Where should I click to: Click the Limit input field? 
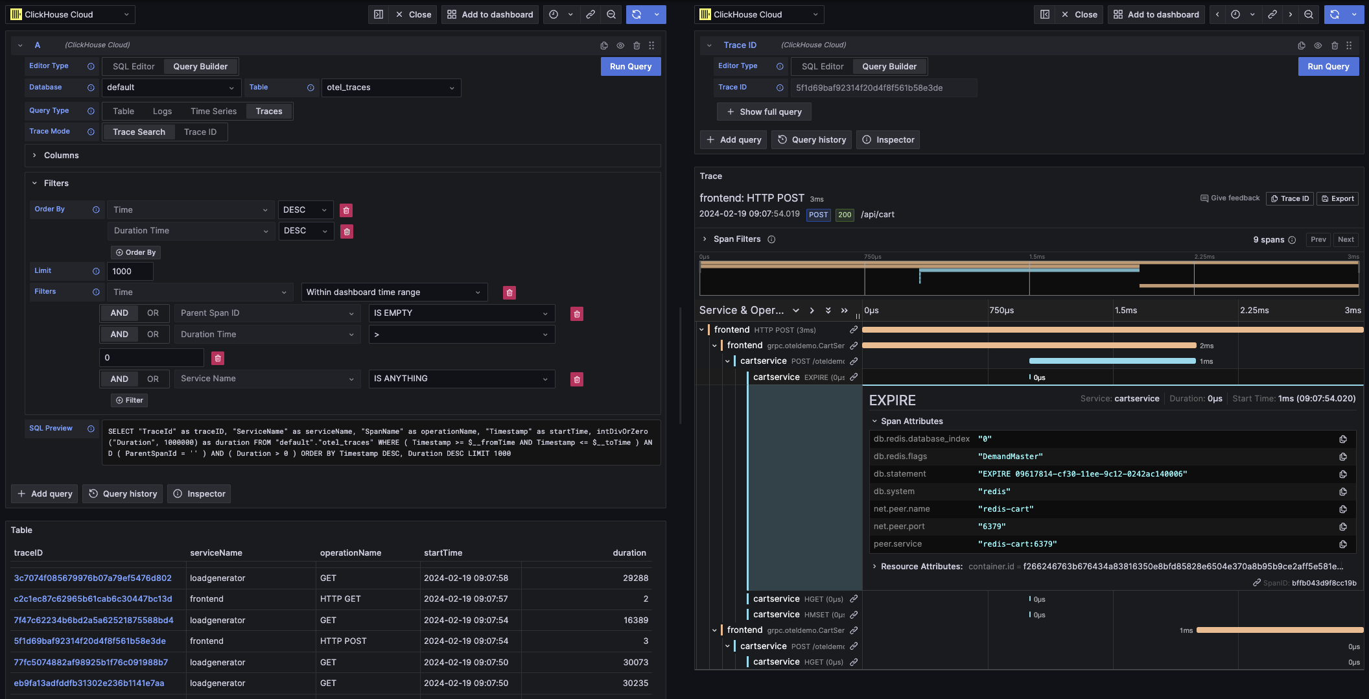coord(130,272)
